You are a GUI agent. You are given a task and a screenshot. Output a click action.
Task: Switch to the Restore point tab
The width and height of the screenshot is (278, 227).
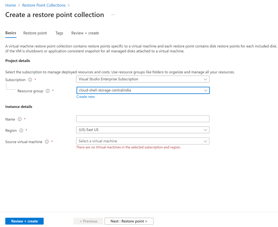(35, 33)
